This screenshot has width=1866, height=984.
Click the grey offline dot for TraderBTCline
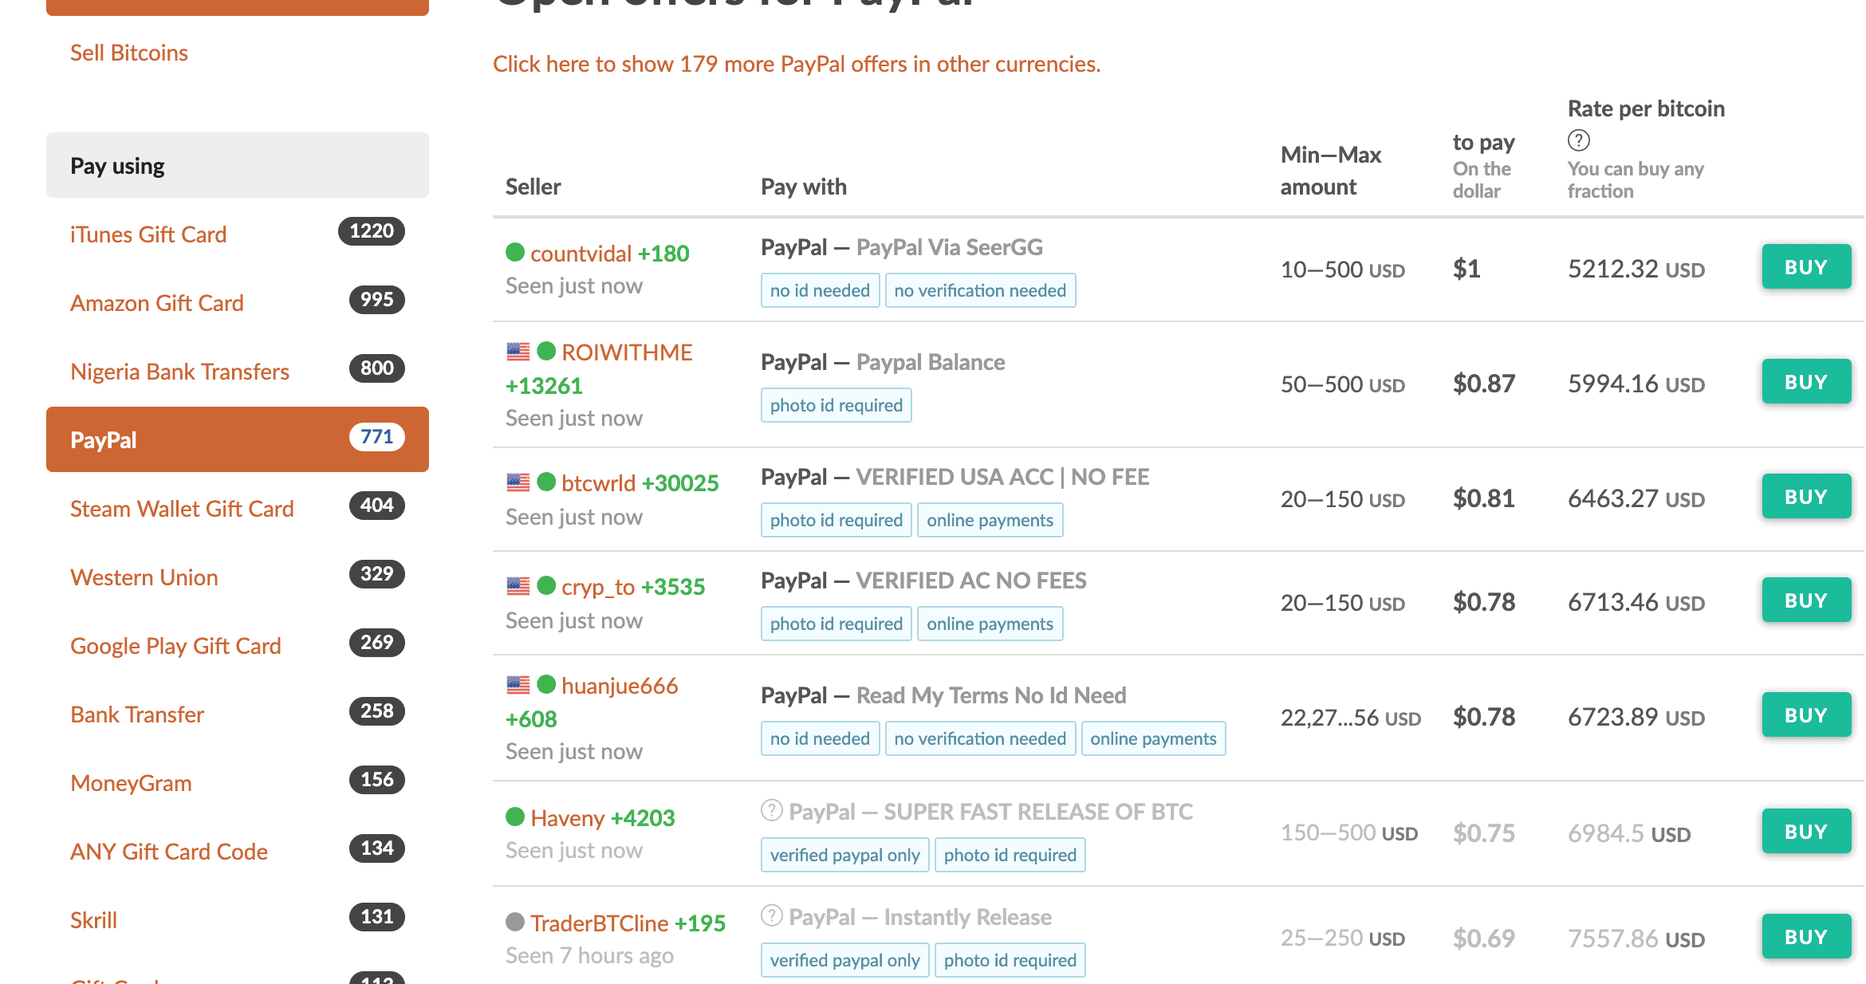(515, 922)
